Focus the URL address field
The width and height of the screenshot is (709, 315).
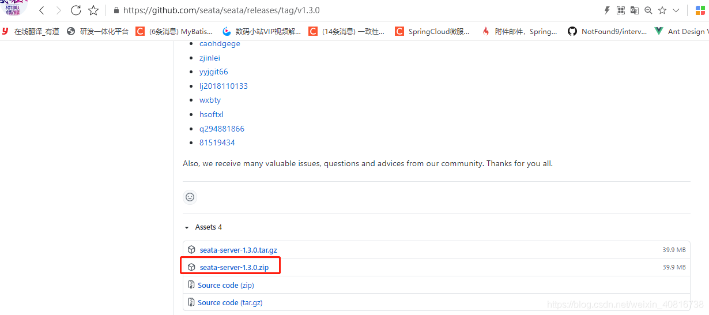tap(221, 10)
